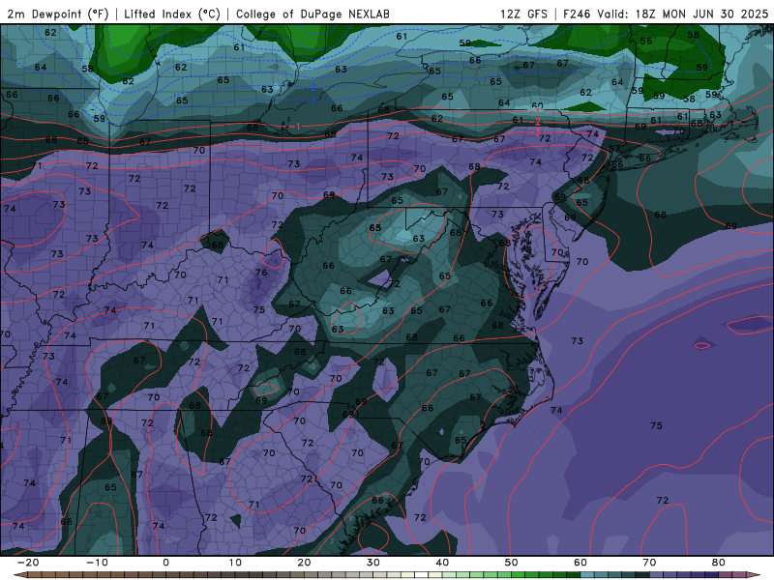Image resolution: width=774 pixels, height=580 pixels.
Task: Select the "-20" label on the color scale
Action: [x=28, y=563]
